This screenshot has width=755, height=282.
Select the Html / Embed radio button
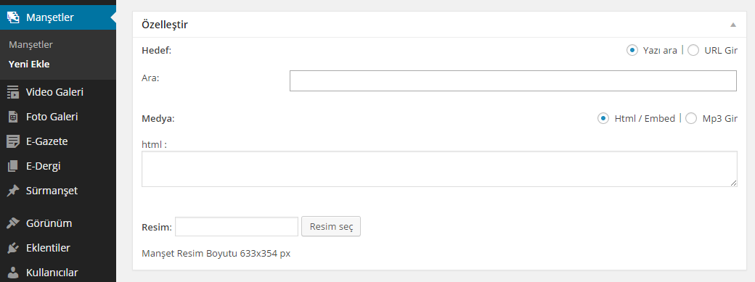(603, 118)
